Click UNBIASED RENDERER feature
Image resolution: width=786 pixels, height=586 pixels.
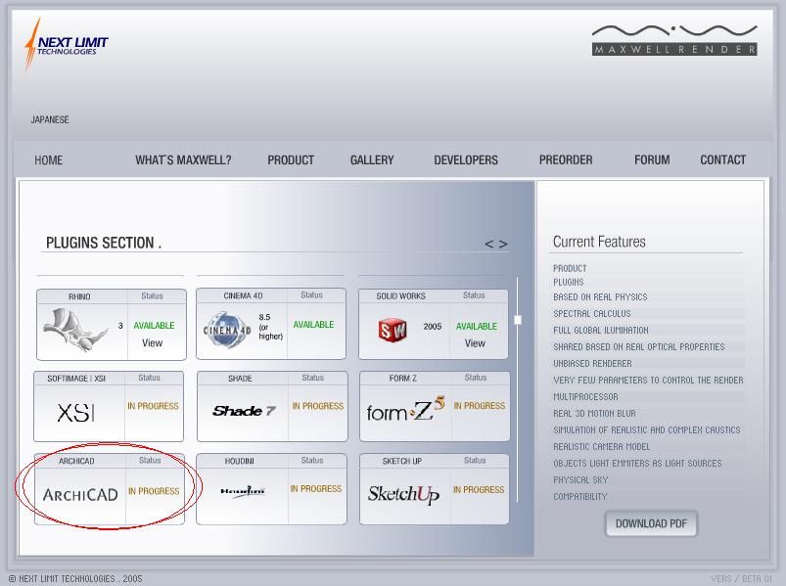[x=592, y=363]
